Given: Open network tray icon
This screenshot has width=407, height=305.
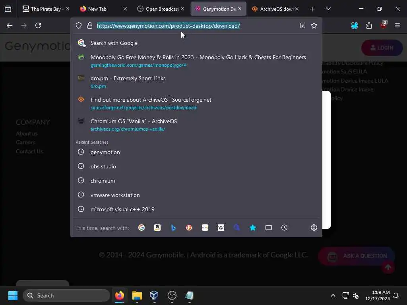Looking at the screenshot, I should coord(345,295).
